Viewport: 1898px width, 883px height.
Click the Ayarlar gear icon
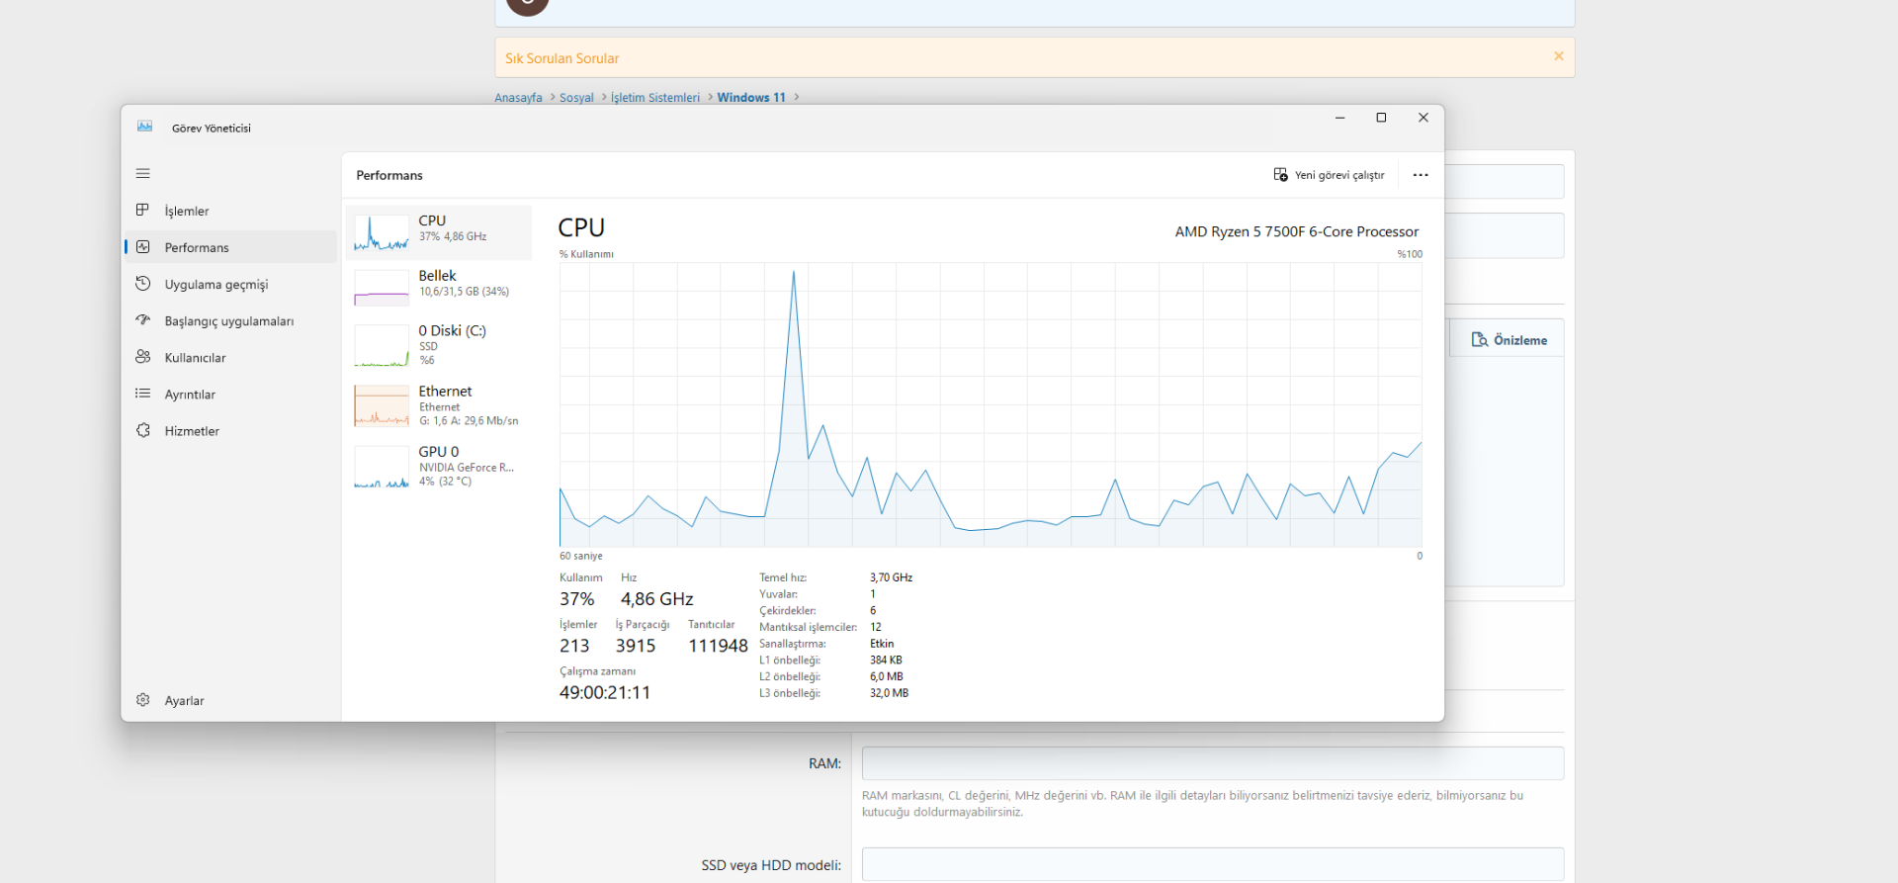point(143,700)
